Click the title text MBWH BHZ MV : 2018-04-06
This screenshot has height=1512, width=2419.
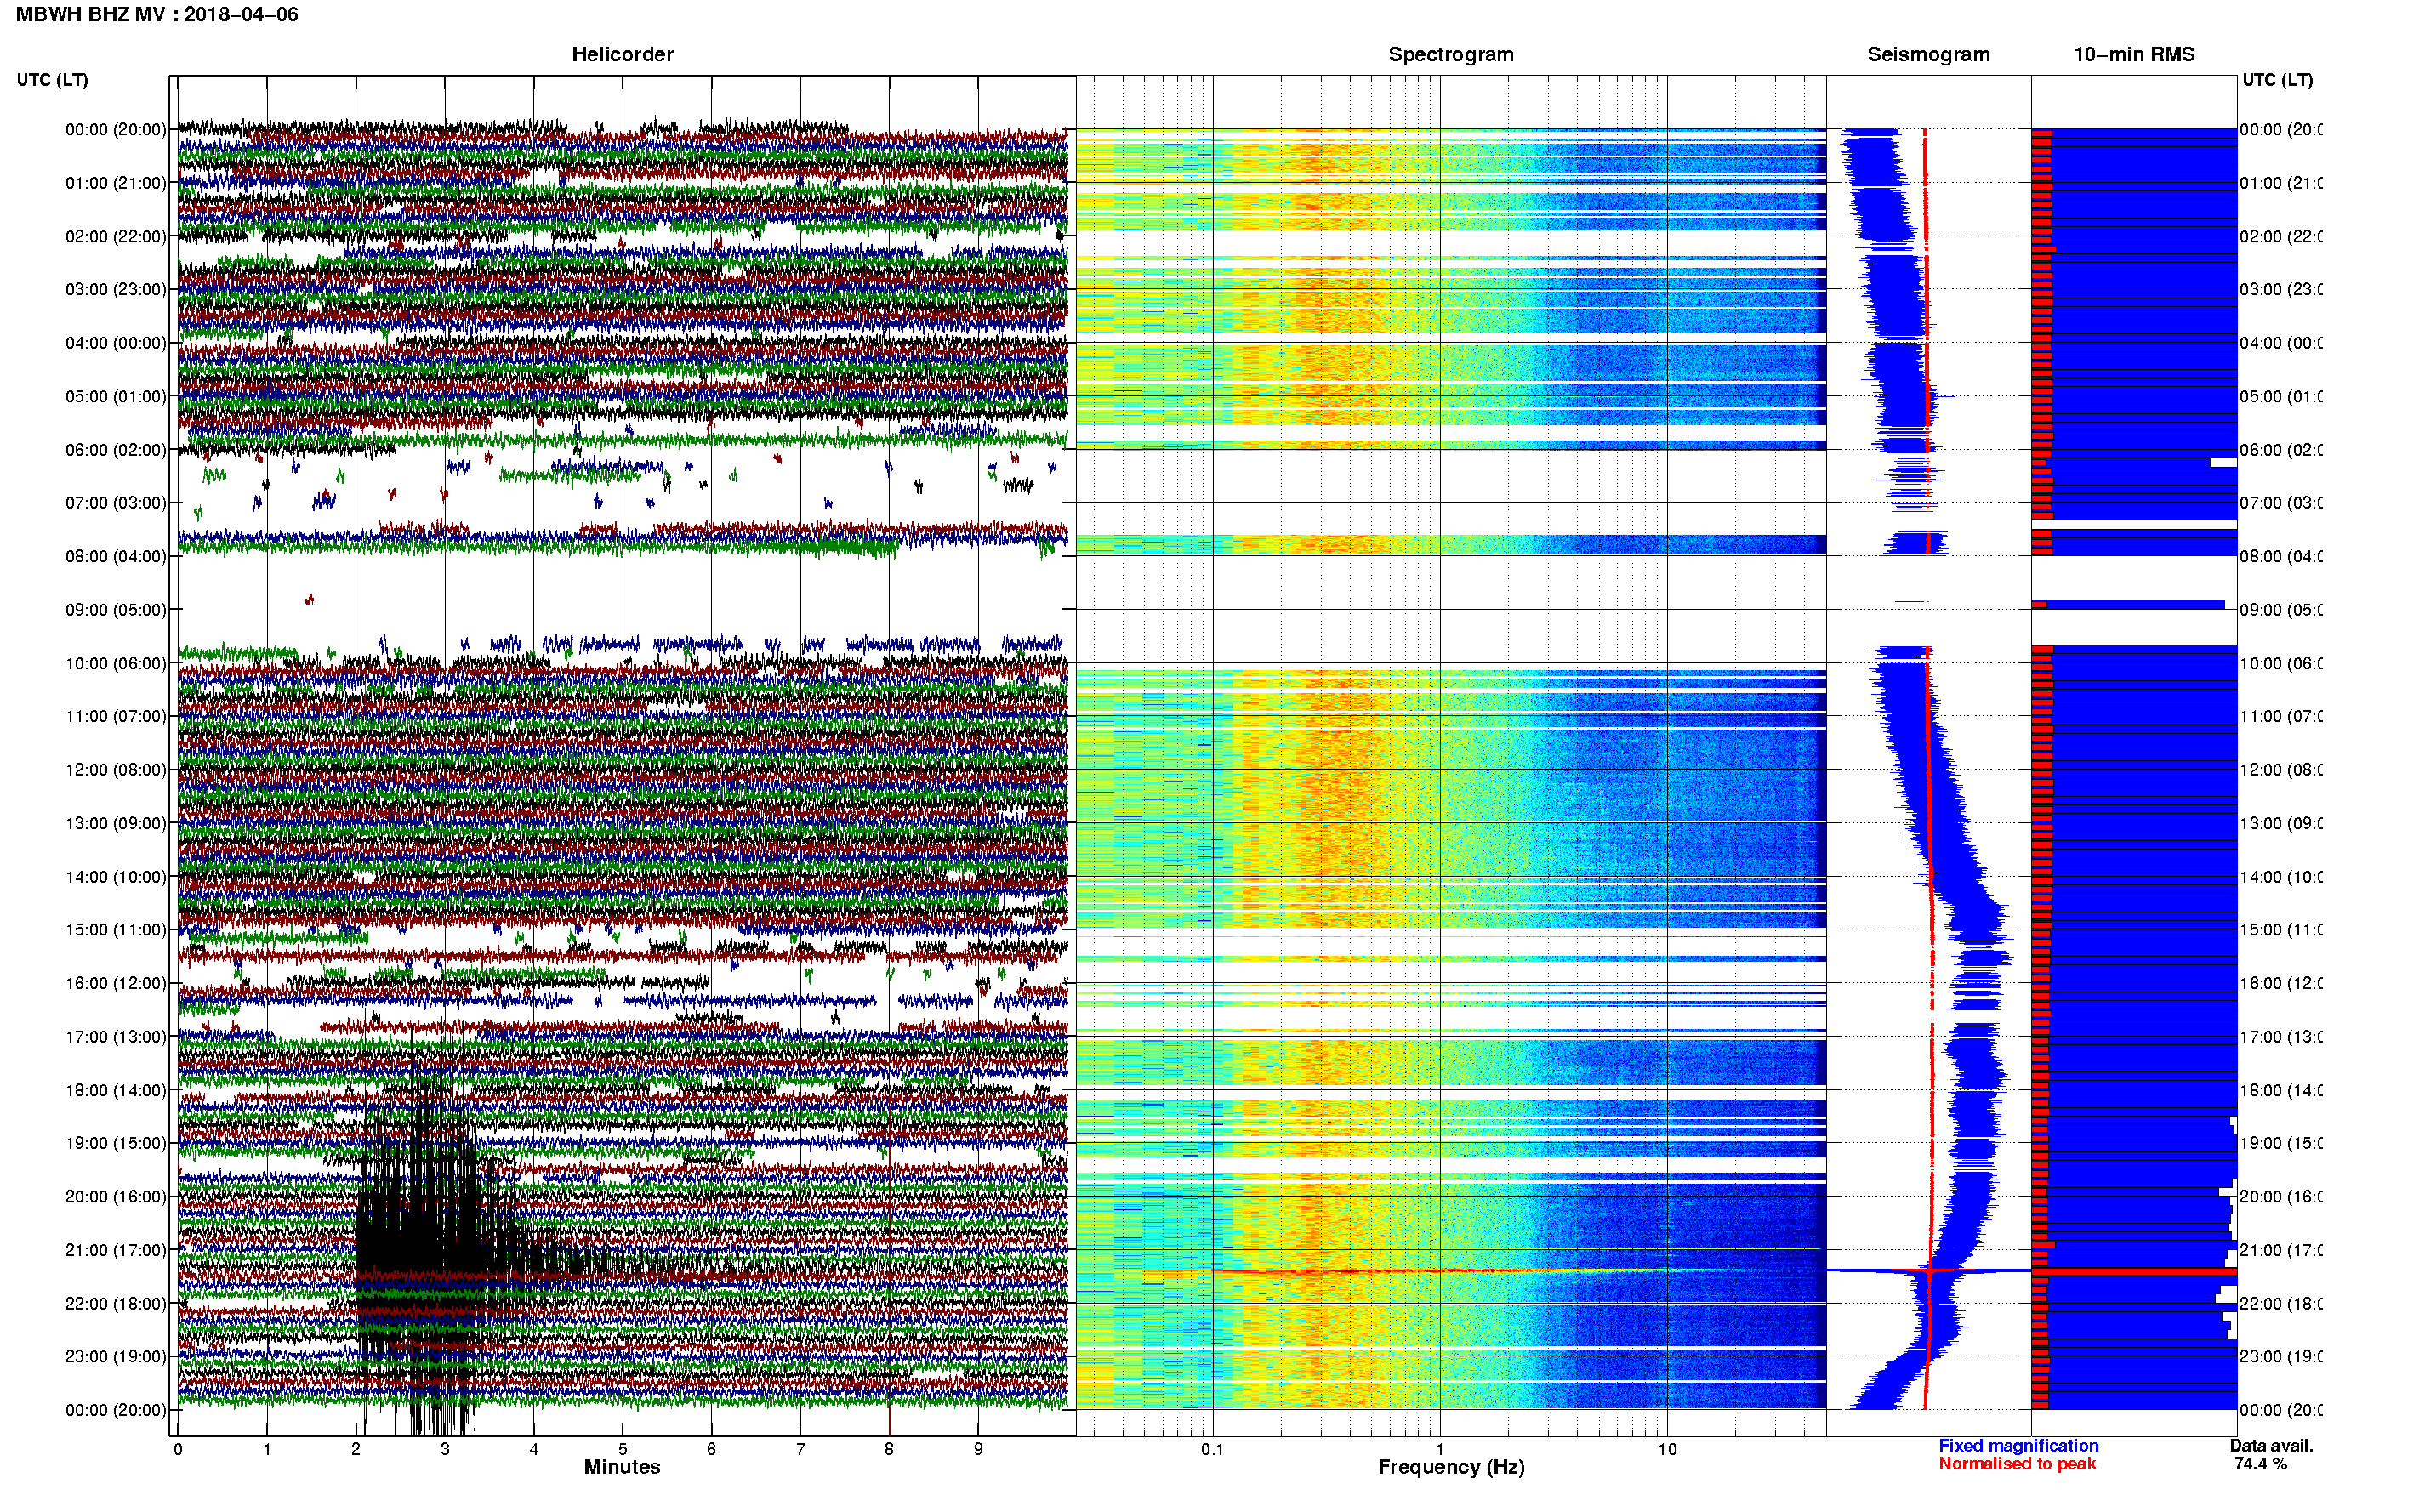157,15
